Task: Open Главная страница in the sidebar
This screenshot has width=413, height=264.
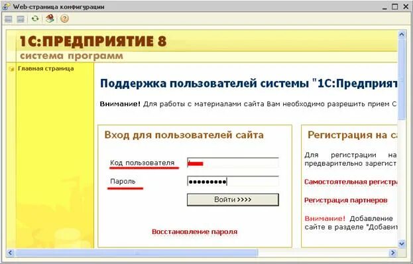Action: click(46, 68)
